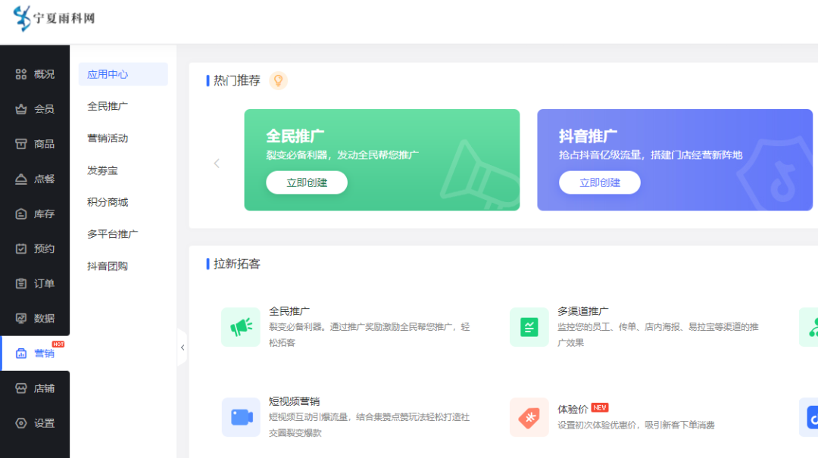Click the HOT badge on 营销
The width and height of the screenshot is (818, 458).
point(58,344)
